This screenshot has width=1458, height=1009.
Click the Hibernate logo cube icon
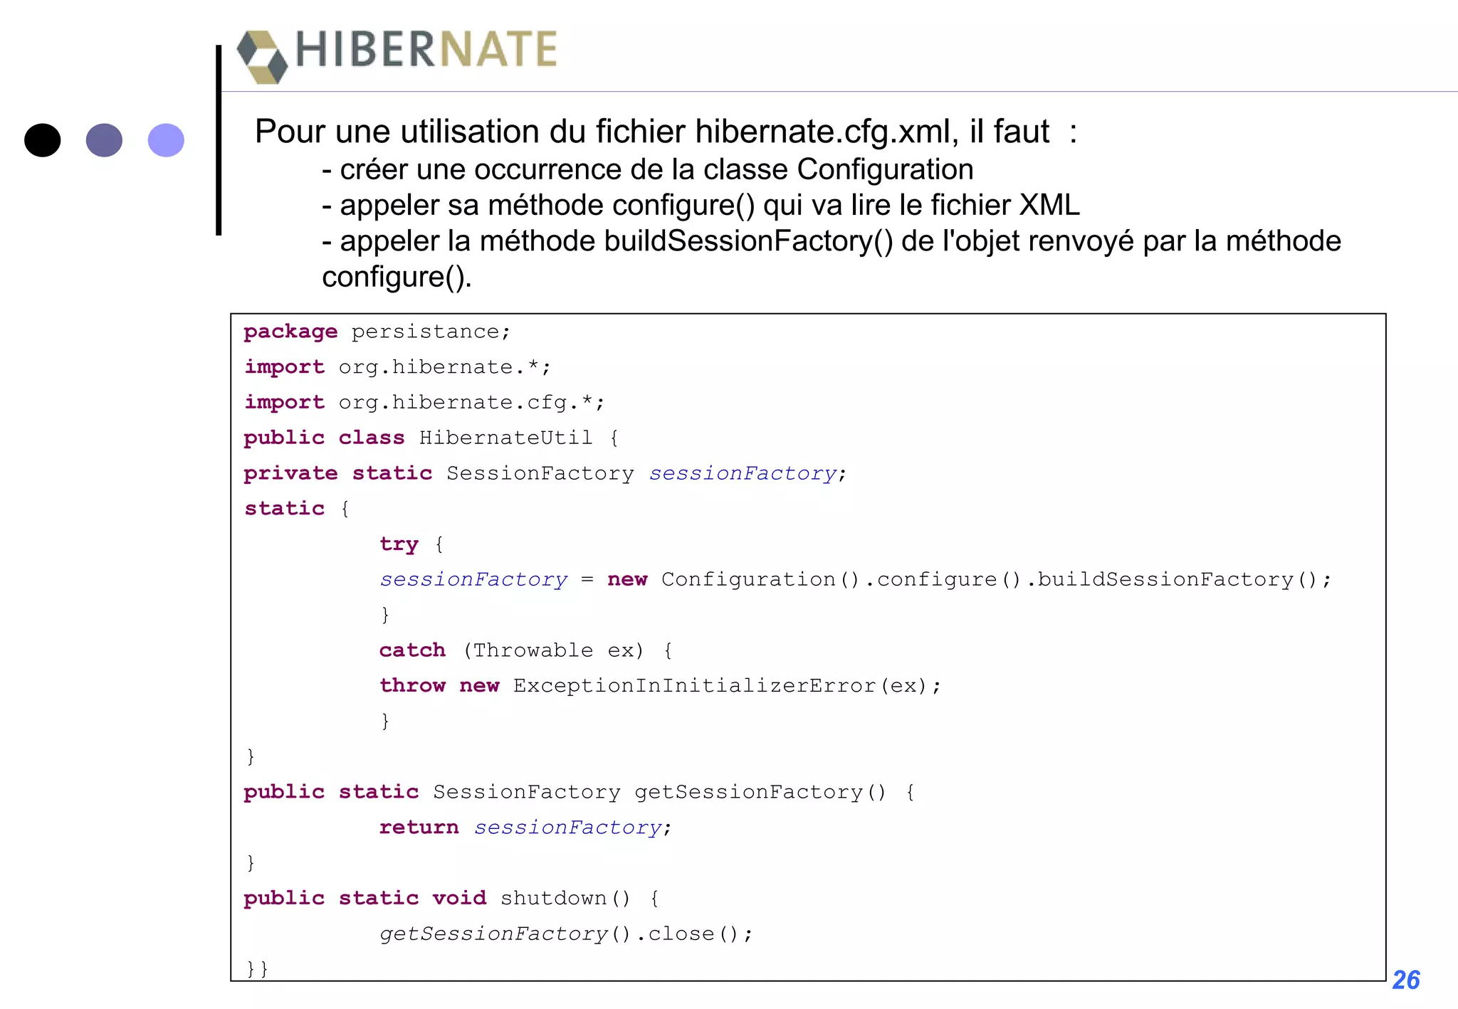262,57
